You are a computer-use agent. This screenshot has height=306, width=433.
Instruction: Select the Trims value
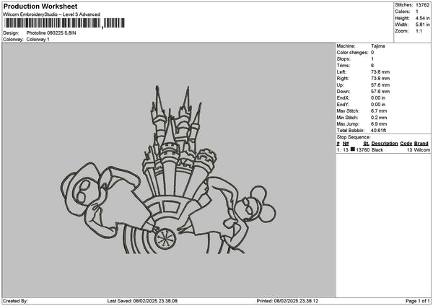(x=372, y=66)
